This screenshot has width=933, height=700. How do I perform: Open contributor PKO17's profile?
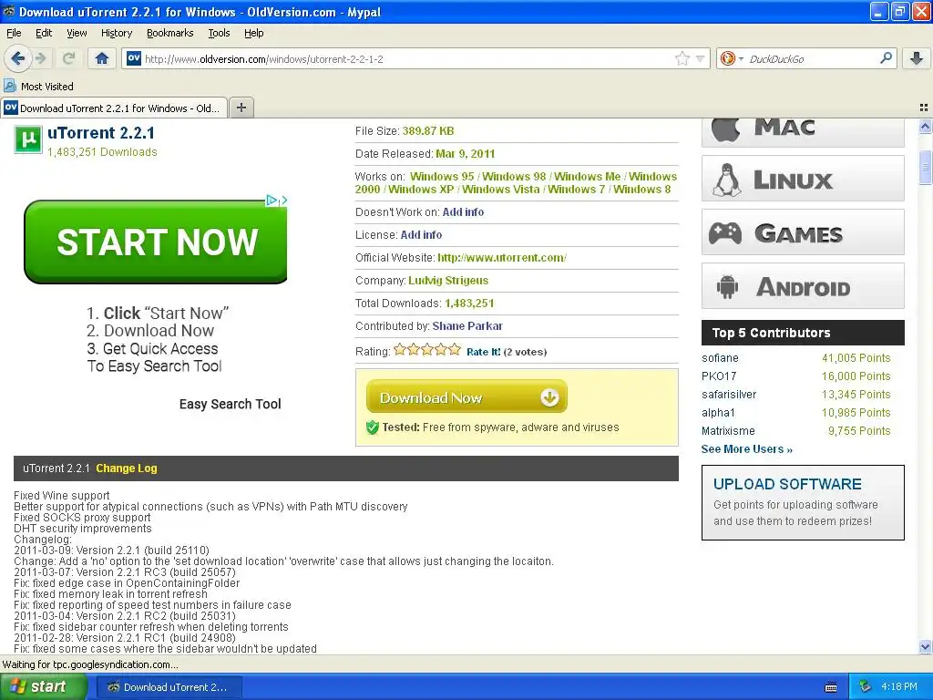(719, 376)
